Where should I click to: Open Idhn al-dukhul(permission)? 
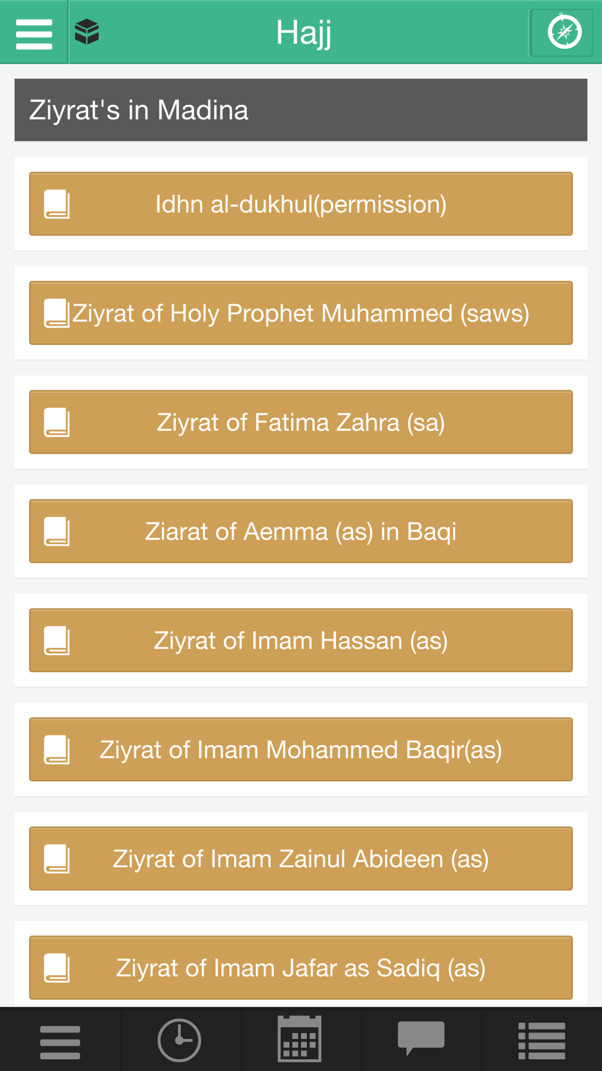[x=301, y=204]
